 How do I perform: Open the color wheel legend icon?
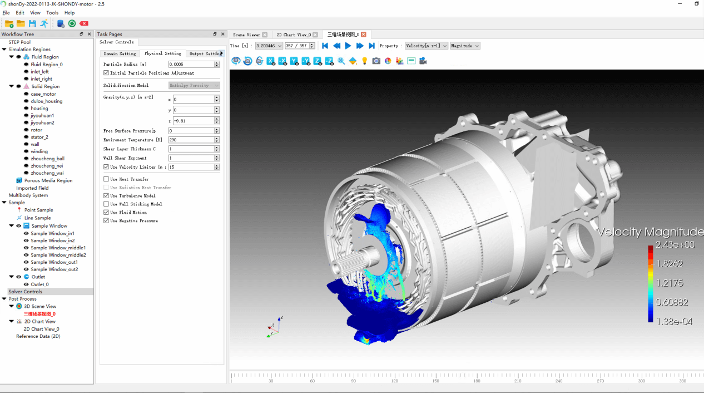388,61
